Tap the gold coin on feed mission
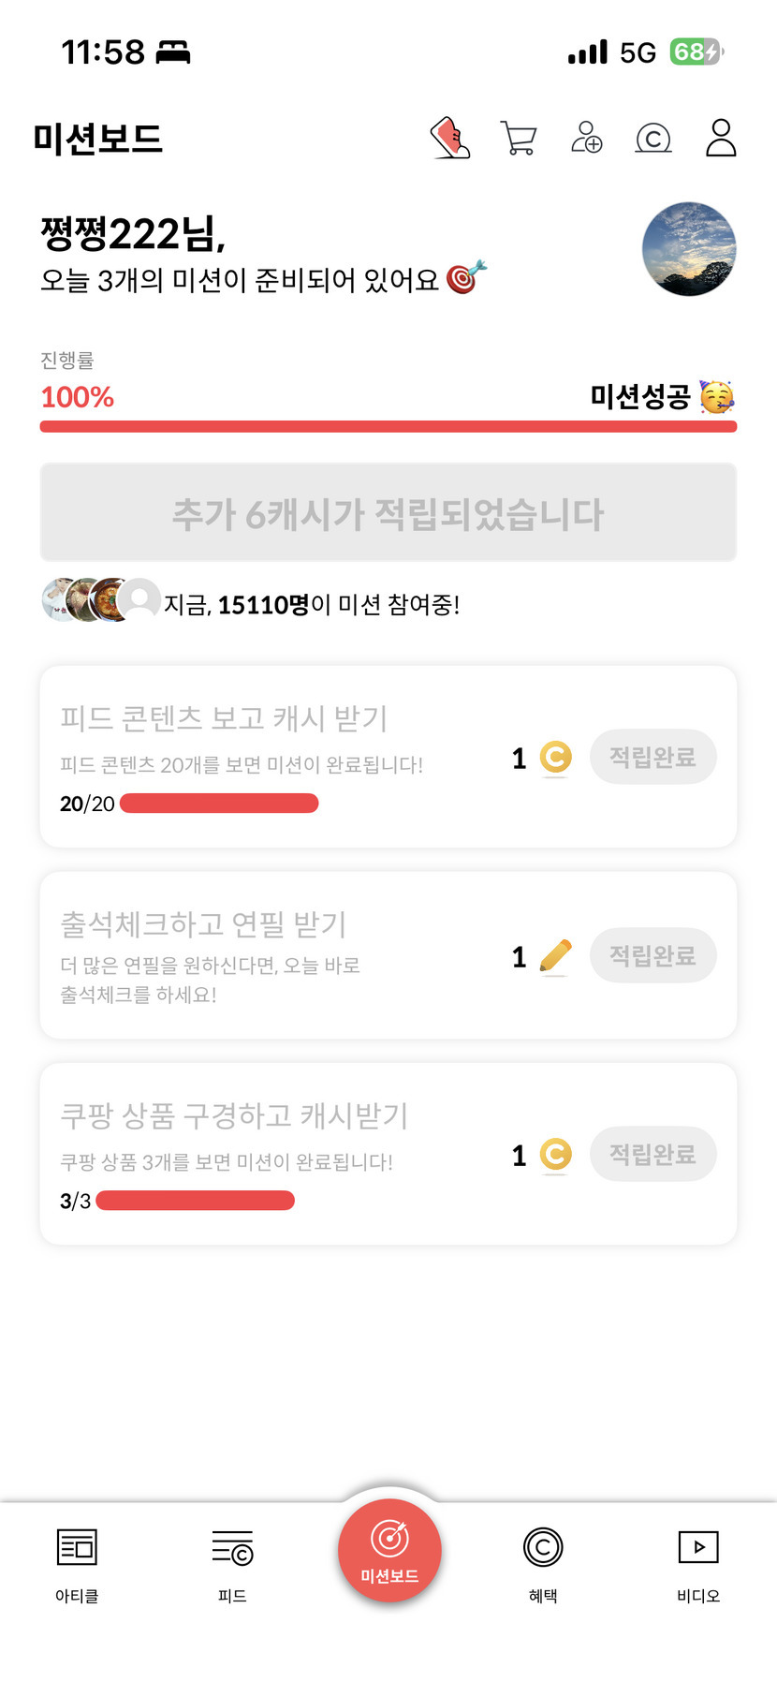This screenshot has width=777, height=1682. 555,758
